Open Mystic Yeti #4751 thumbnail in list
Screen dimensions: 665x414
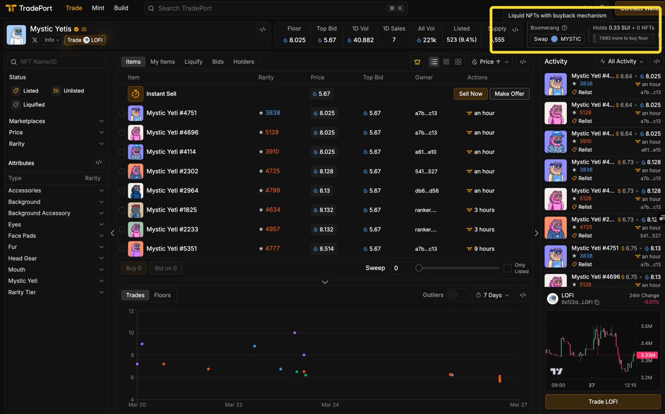(x=136, y=113)
